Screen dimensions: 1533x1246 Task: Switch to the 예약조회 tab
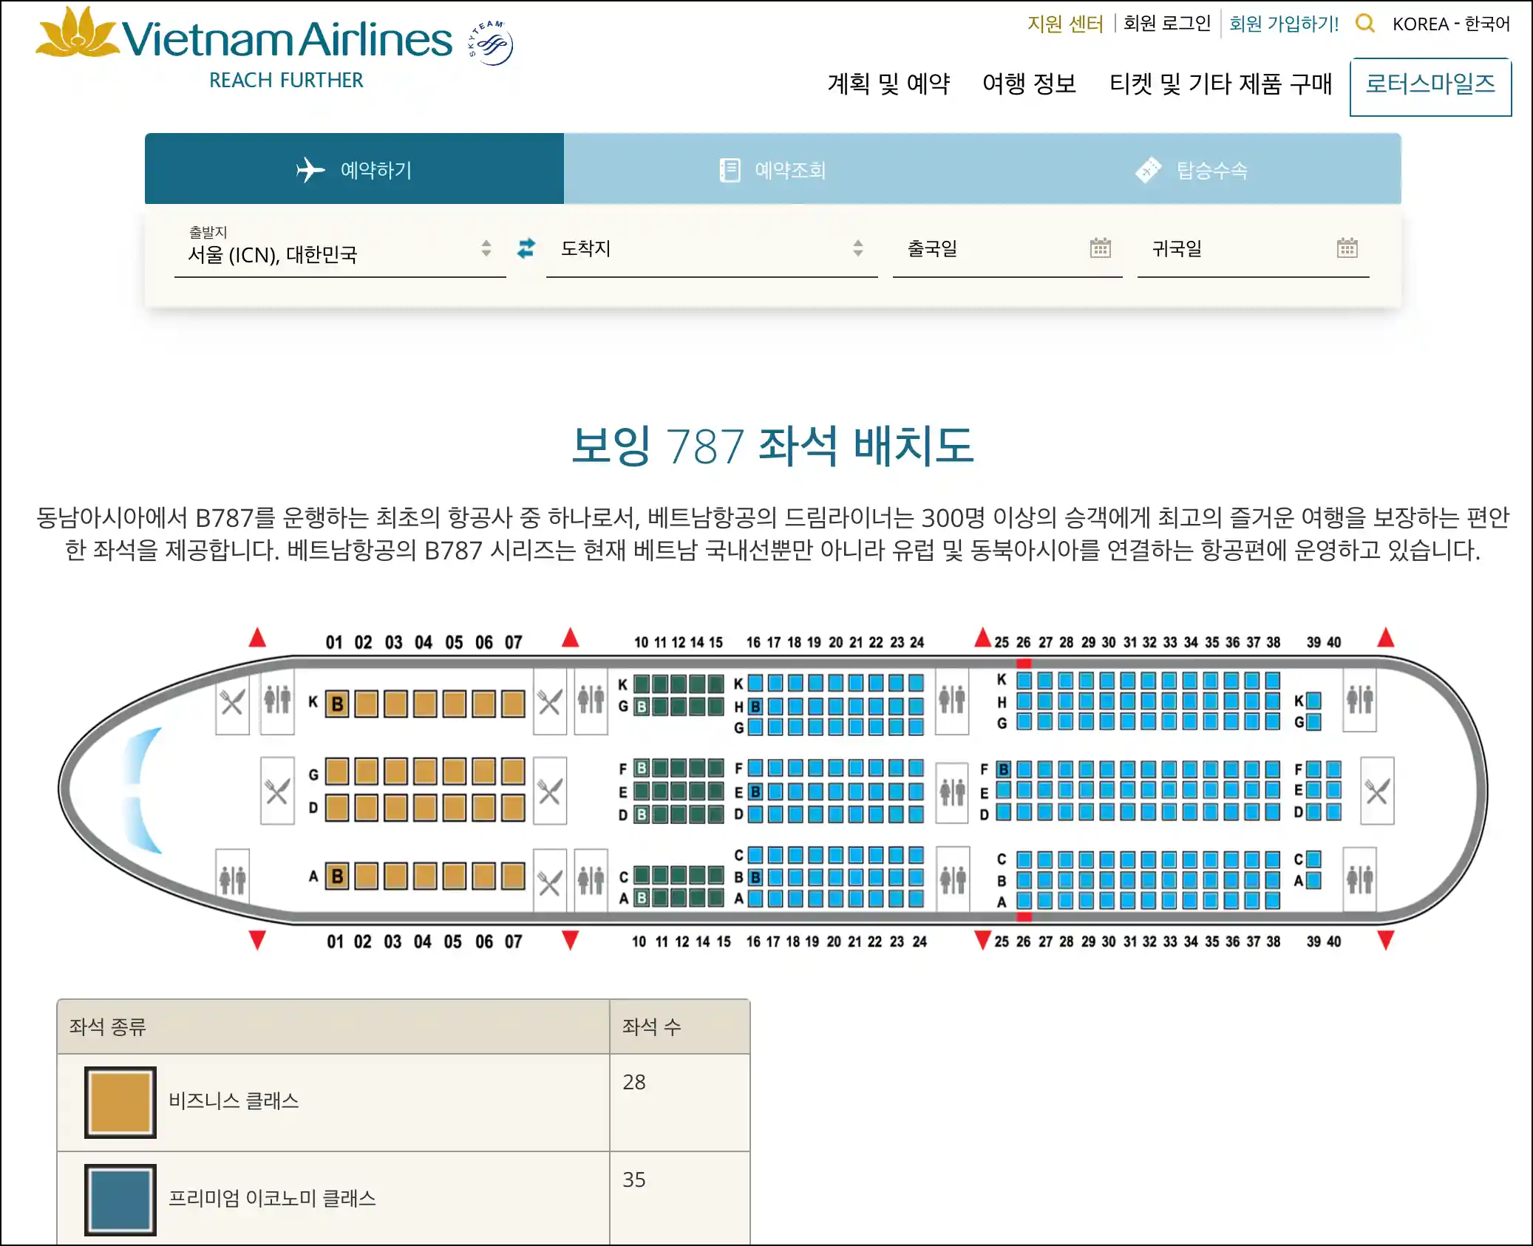(x=773, y=168)
